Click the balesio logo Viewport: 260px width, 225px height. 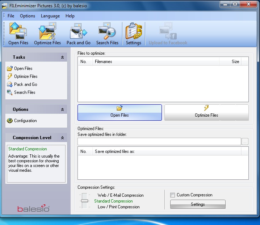click(x=33, y=208)
